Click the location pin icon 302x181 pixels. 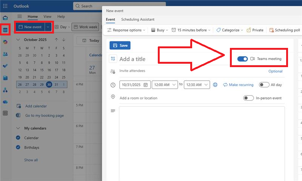coord(113,97)
